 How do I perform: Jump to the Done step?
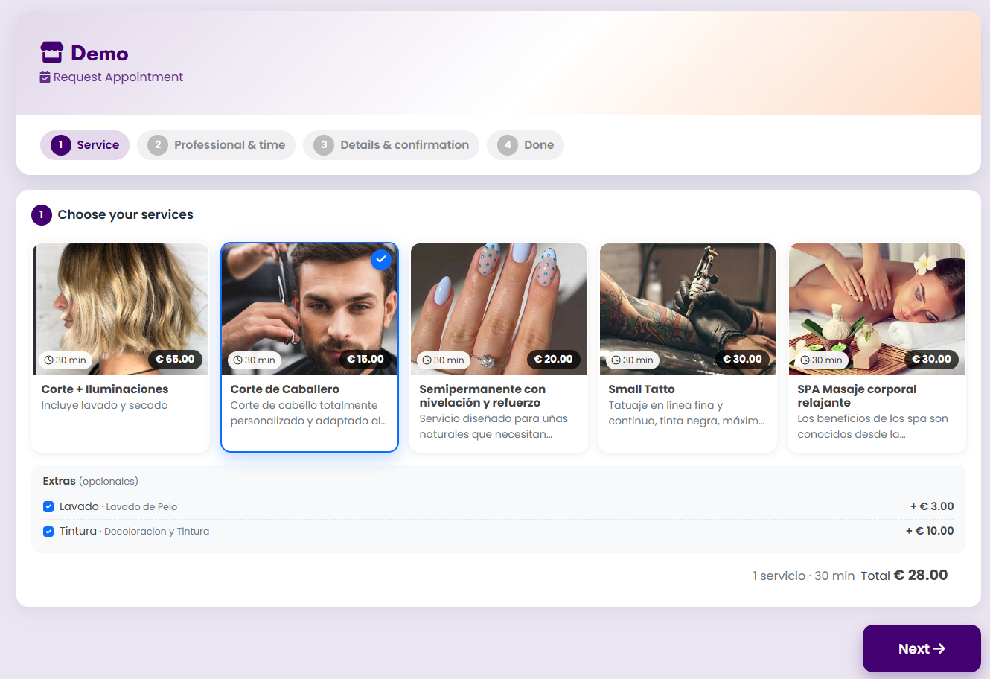tap(526, 145)
